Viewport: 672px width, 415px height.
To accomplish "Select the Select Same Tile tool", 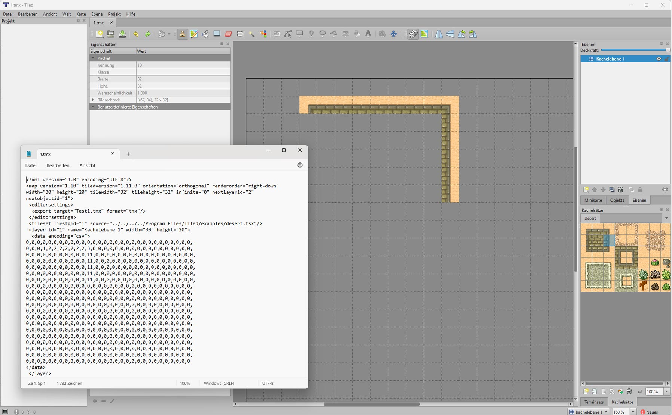I will (x=263, y=34).
